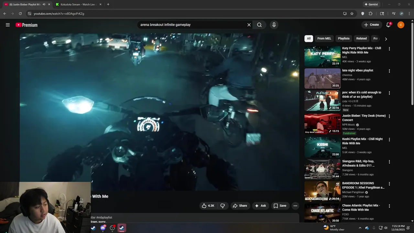Click the #rnbplaylist hashtag in description

tap(104, 217)
